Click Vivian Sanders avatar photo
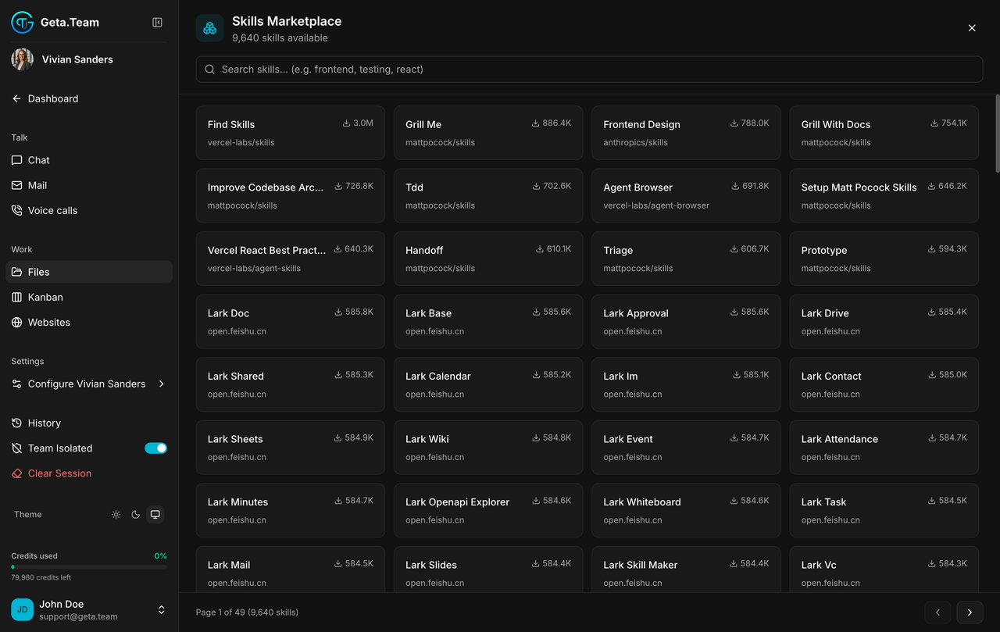1000x632 pixels. click(x=23, y=59)
